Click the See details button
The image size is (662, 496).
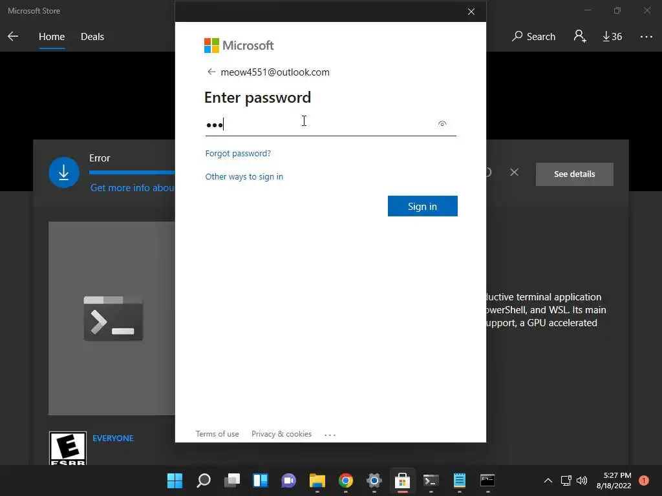pos(574,174)
